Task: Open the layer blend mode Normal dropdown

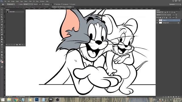Action: pyautogui.click(x=161, y=15)
